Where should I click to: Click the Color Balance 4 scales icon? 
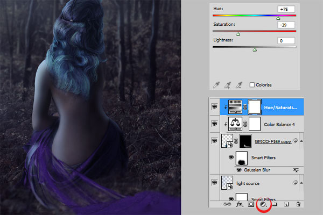tap(235, 124)
